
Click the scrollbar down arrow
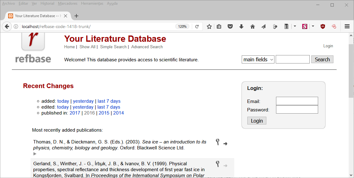tap(351, 175)
